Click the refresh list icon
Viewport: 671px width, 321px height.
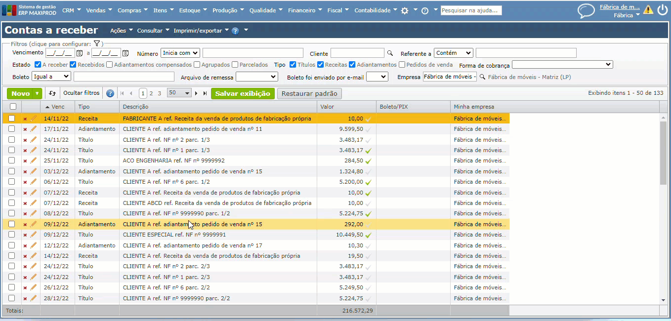(x=52, y=93)
